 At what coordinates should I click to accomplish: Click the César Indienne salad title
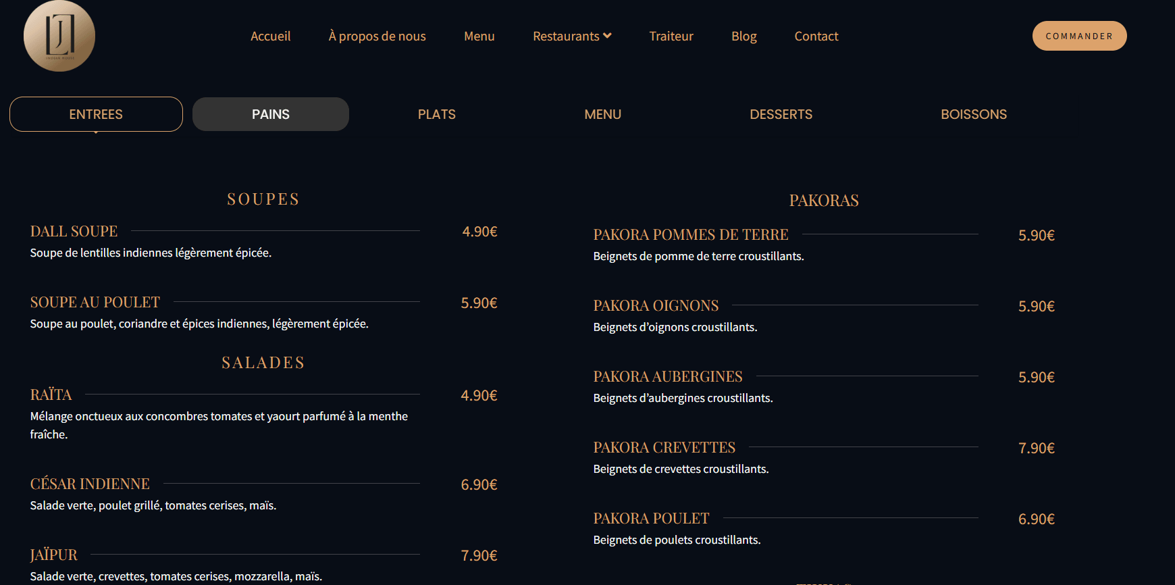pyautogui.click(x=90, y=484)
